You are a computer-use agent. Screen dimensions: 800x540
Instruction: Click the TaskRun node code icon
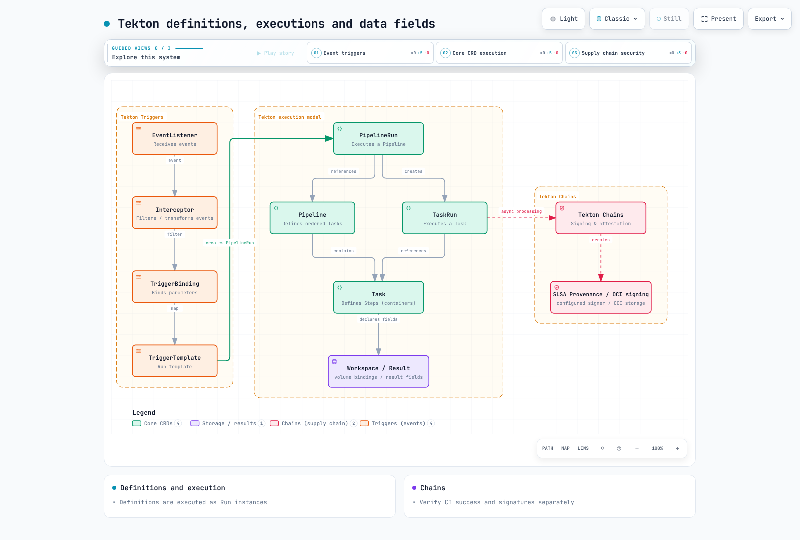(x=409, y=208)
